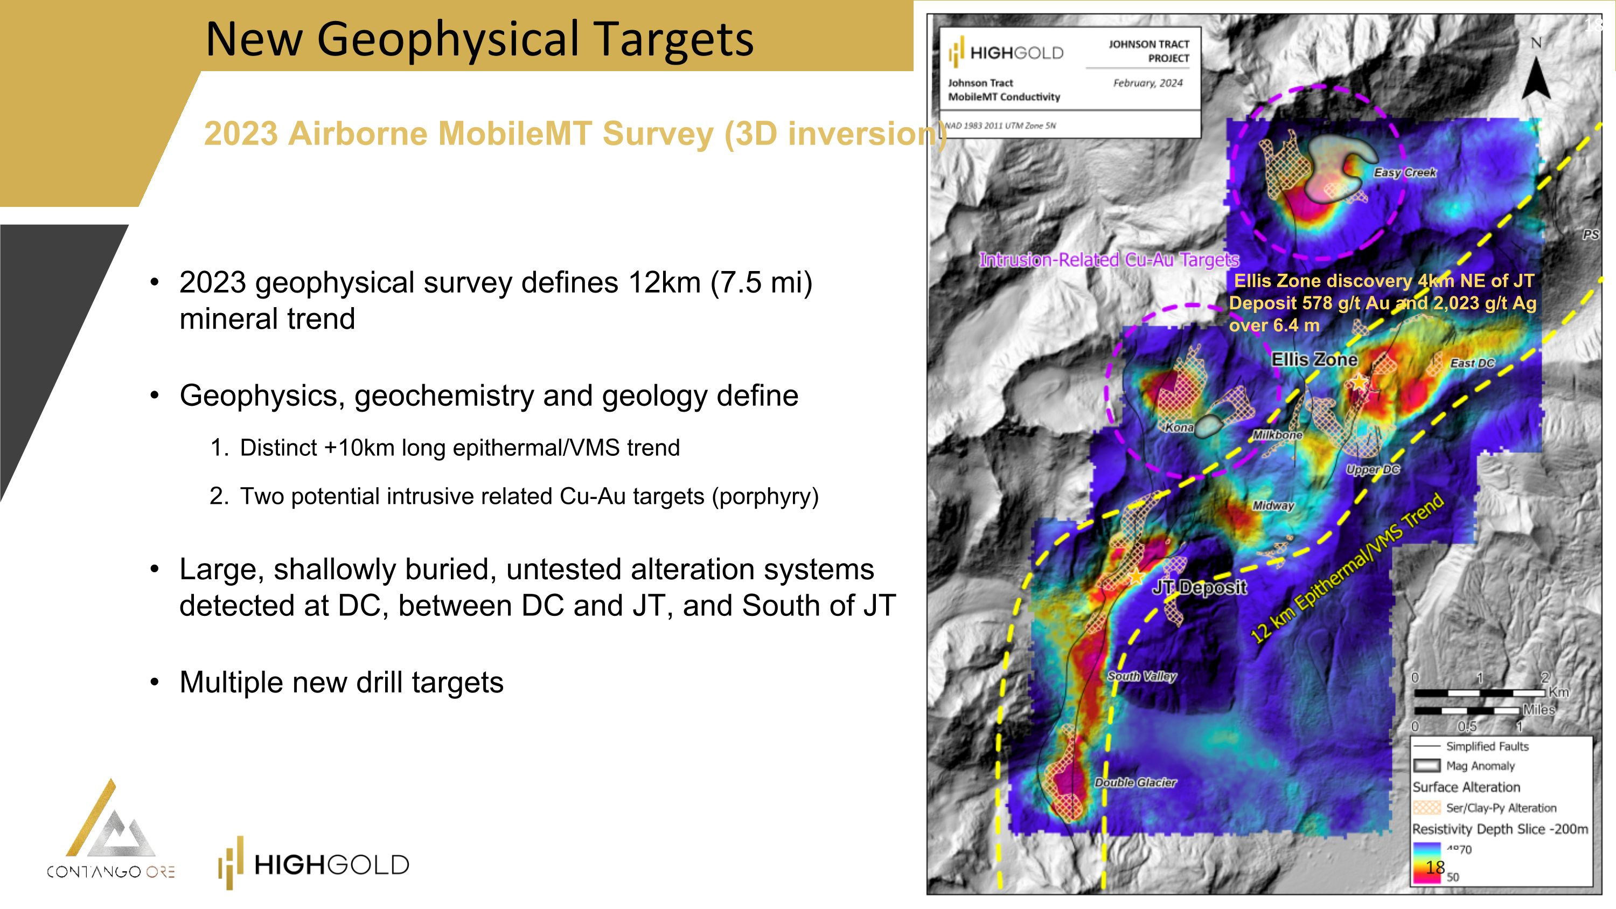Click the 'New Geophysical Targets' title

480,39
